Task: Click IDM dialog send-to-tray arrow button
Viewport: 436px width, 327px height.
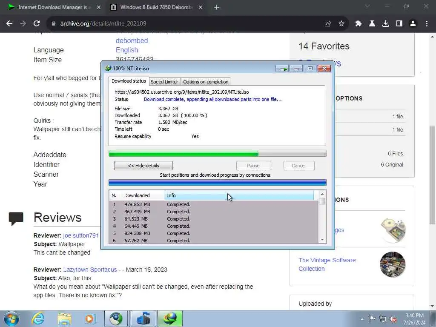Action: coord(283,69)
